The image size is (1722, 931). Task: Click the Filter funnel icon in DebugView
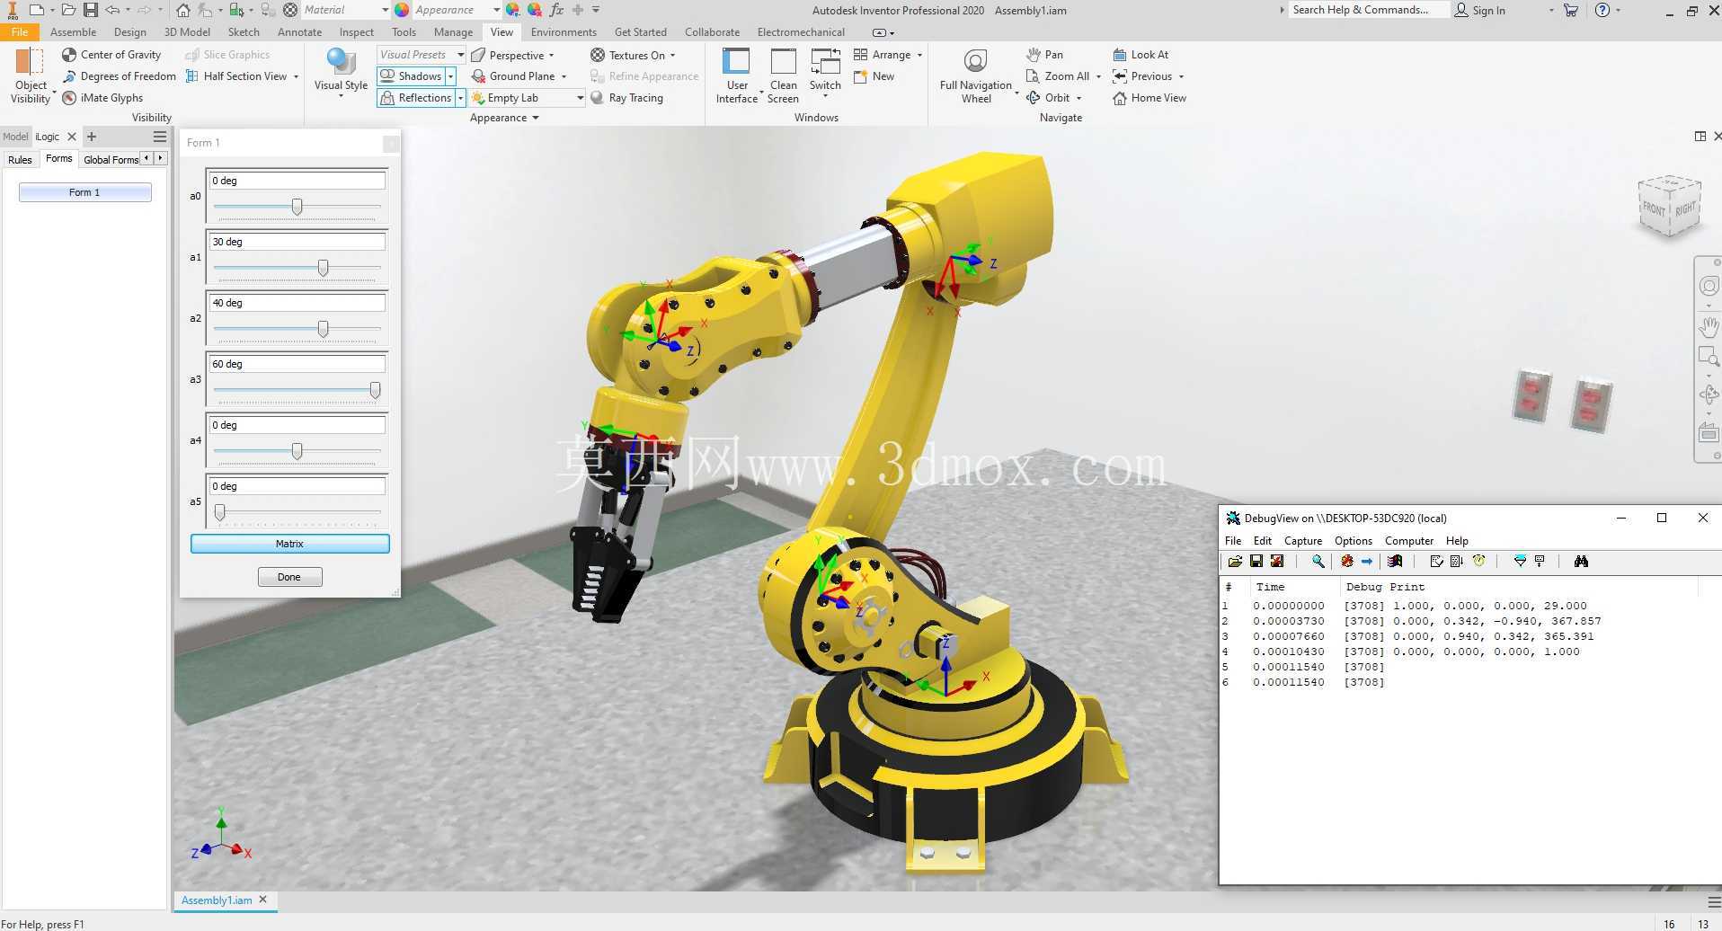tap(1520, 562)
